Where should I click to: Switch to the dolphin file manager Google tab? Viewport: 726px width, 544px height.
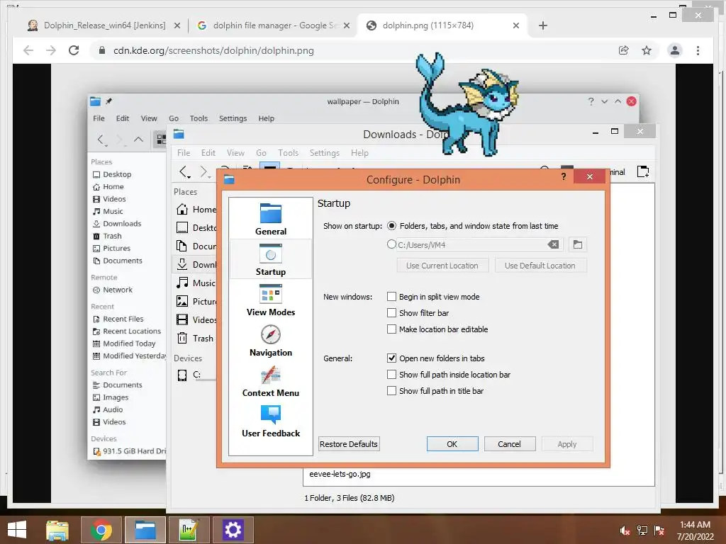pos(273,25)
